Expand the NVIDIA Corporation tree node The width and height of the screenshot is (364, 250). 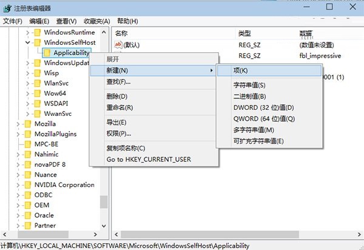point(18,185)
